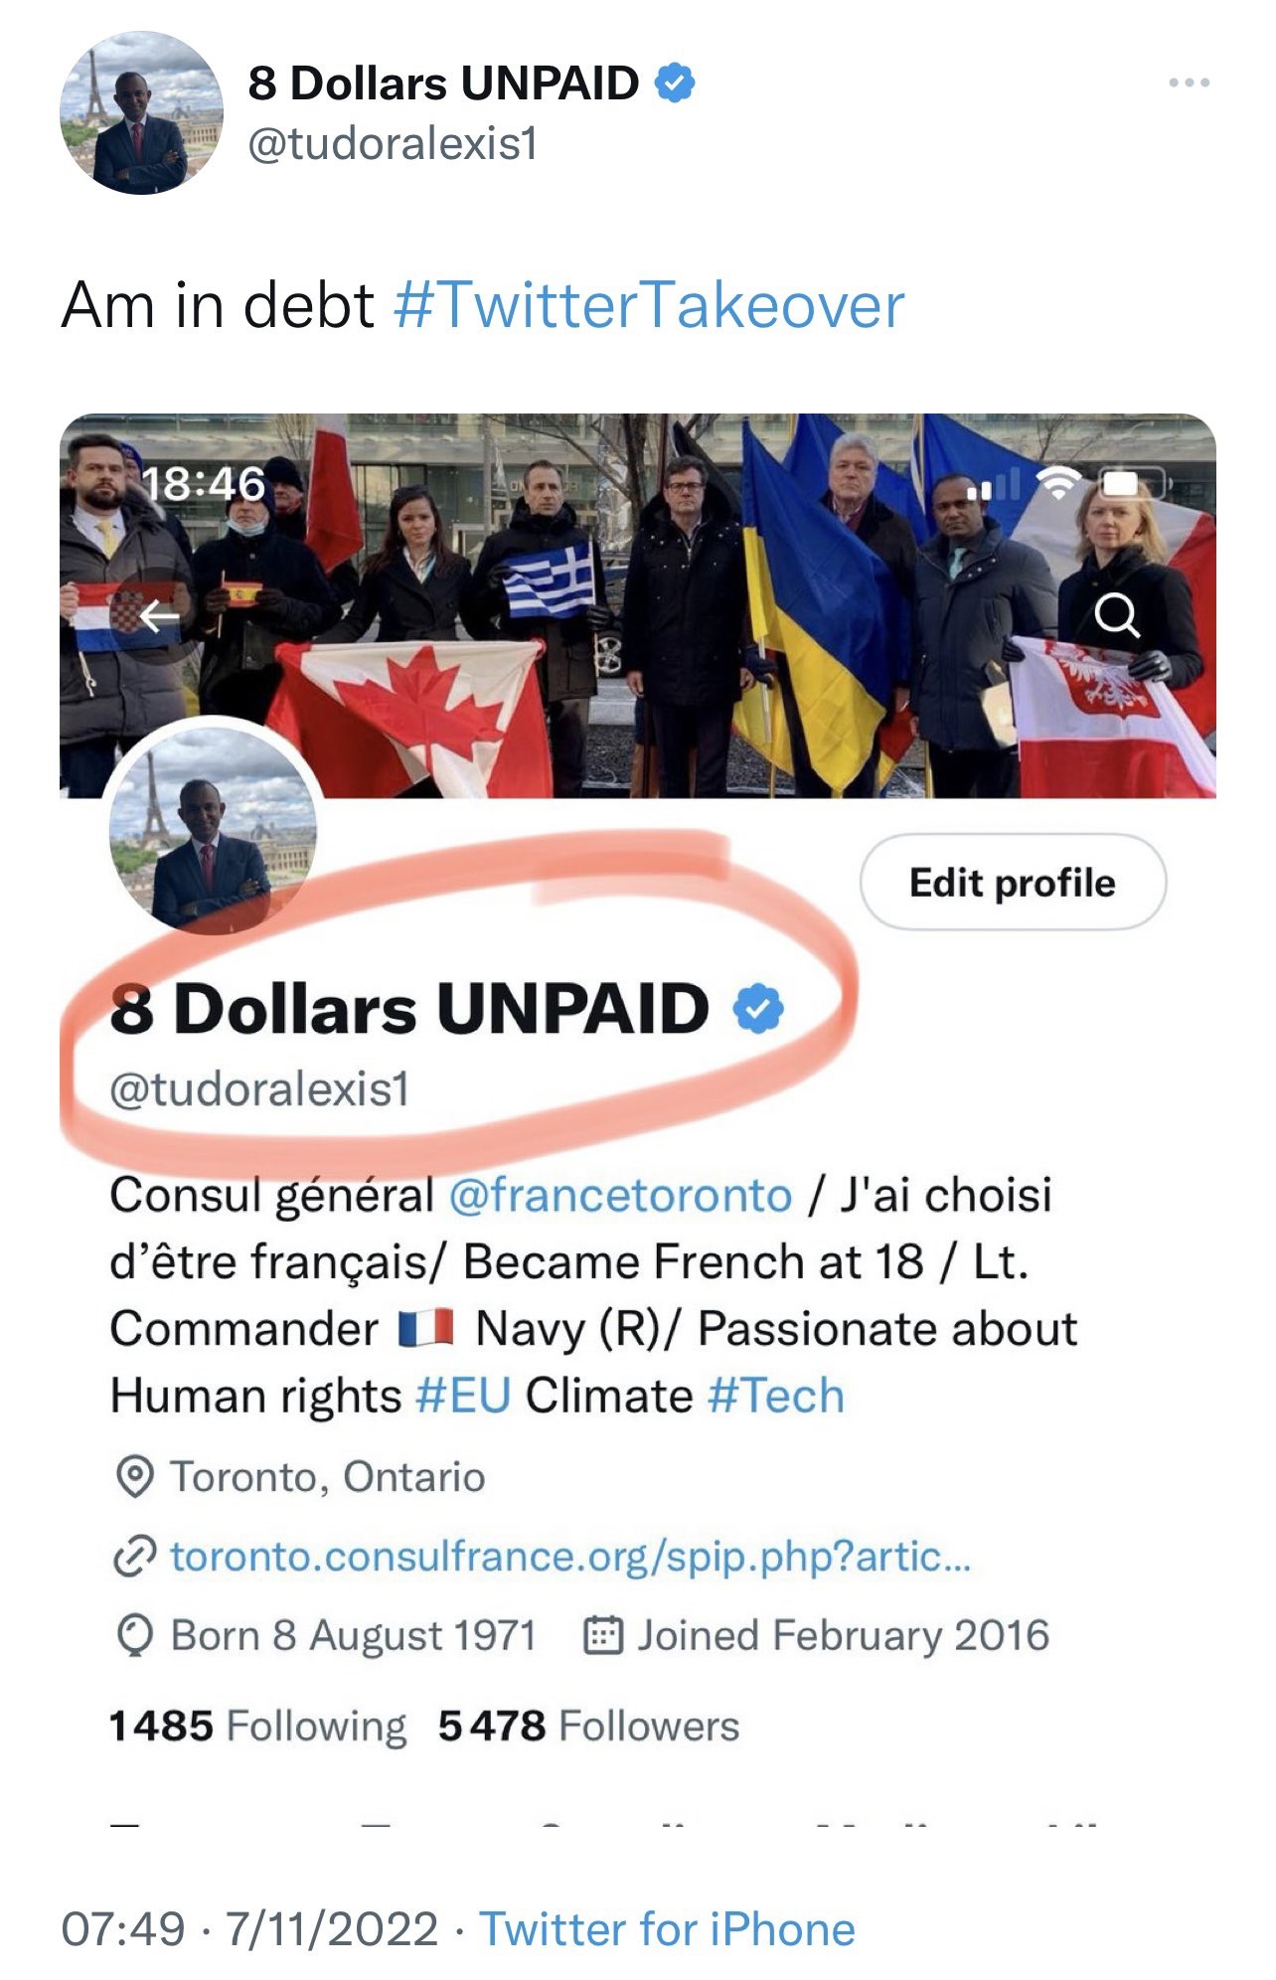View the 5478 Followers list
The width and height of the screenshot is (1276, 1980).
coord(589,1727)
